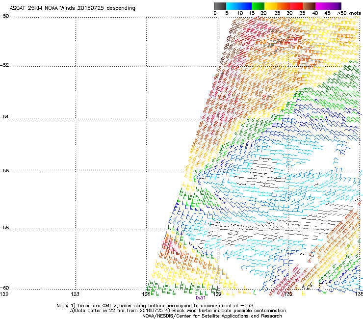Click the '35' legend tick label
The image size is (363, 319).
click(302, 13)
